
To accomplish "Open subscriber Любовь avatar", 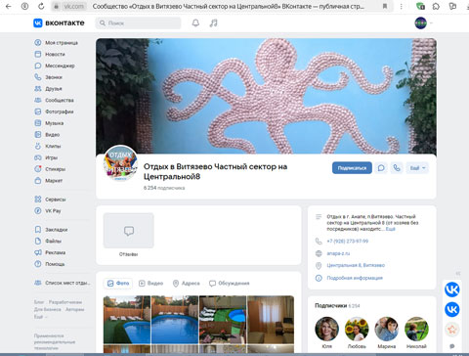I will [357, 329].
